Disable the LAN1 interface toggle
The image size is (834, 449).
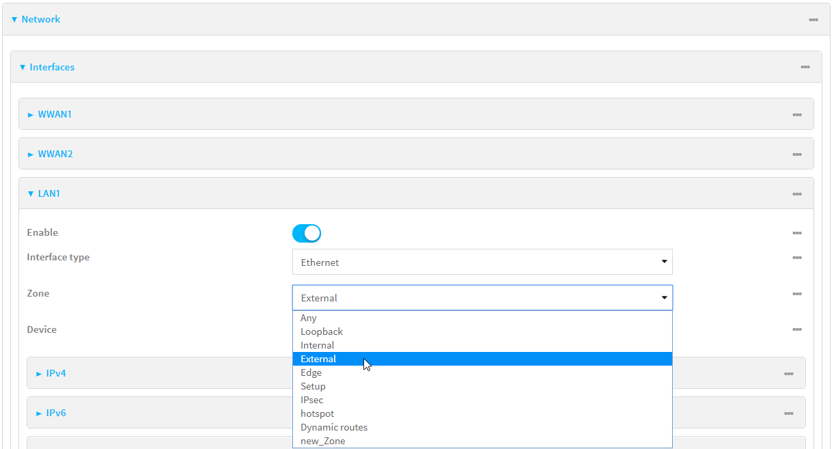pos(306,233)
